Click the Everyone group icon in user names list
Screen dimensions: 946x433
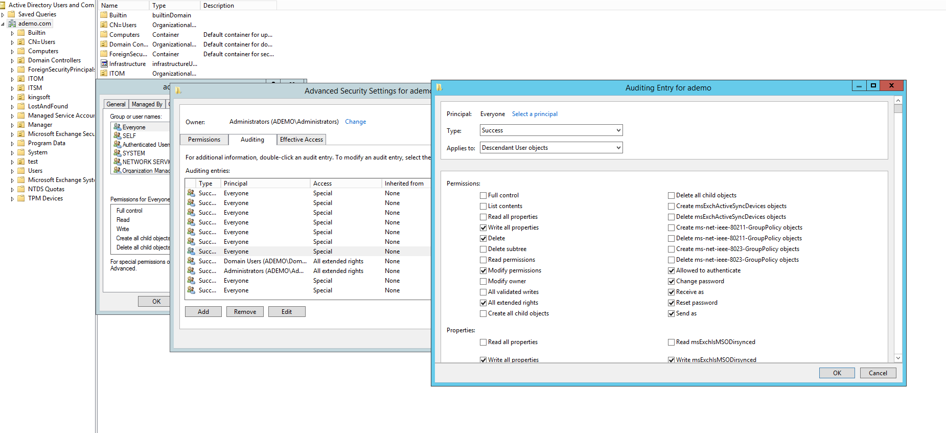tap(118, 127)
